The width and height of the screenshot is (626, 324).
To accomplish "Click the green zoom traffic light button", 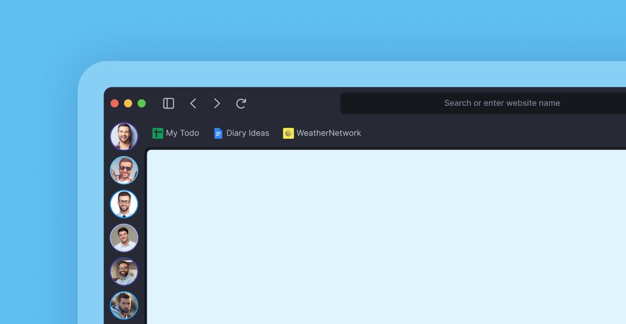I will tap(141, 103).
